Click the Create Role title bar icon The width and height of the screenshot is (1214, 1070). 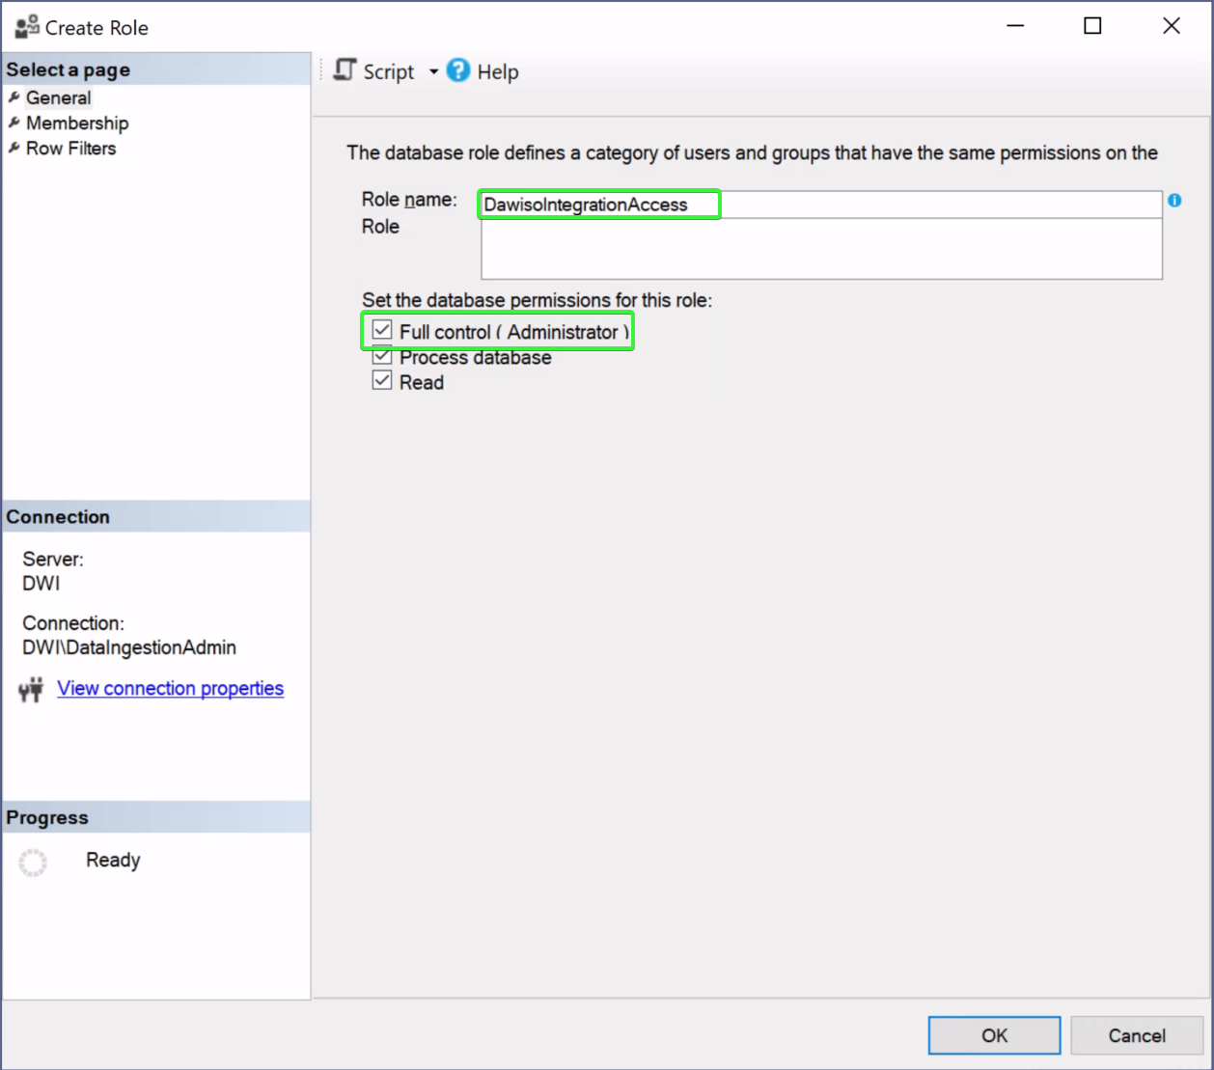pos(27,27)
